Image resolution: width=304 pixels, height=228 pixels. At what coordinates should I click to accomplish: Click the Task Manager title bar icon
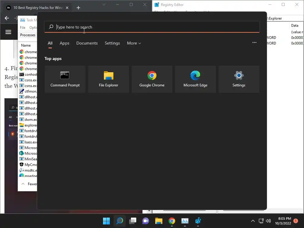point(23,20)
